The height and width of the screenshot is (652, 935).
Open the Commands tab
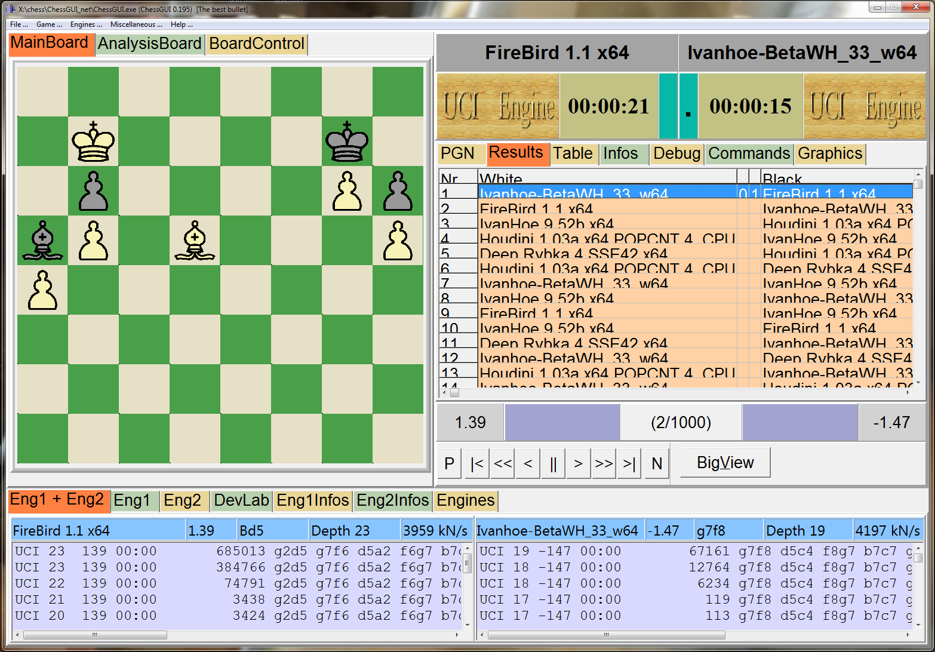[749, 154]
